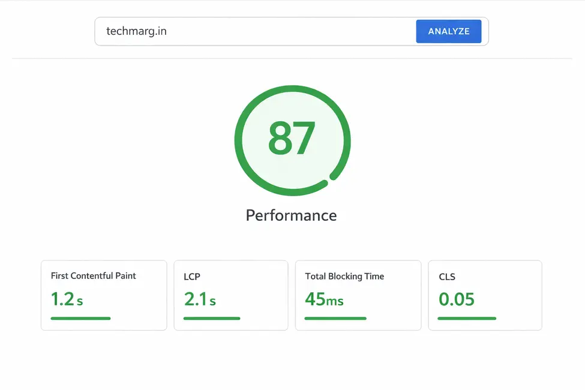Click the header search bar container
The height and width of the screenshot is (390, 585).
click(291, 31)
